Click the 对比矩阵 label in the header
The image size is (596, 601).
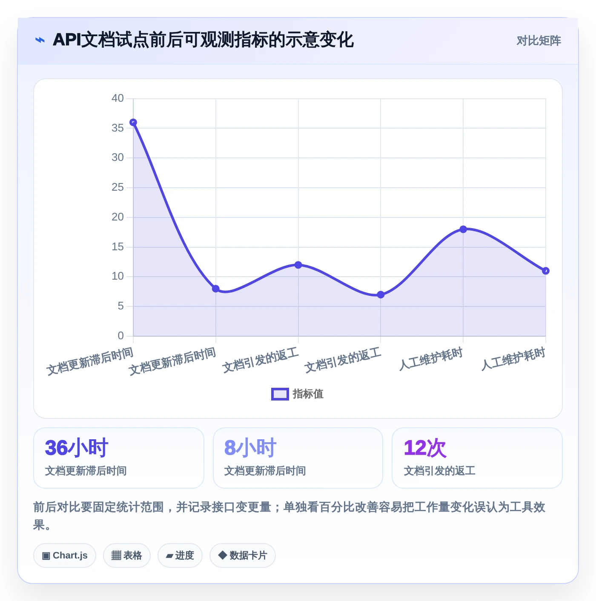[x=539, y=40]
